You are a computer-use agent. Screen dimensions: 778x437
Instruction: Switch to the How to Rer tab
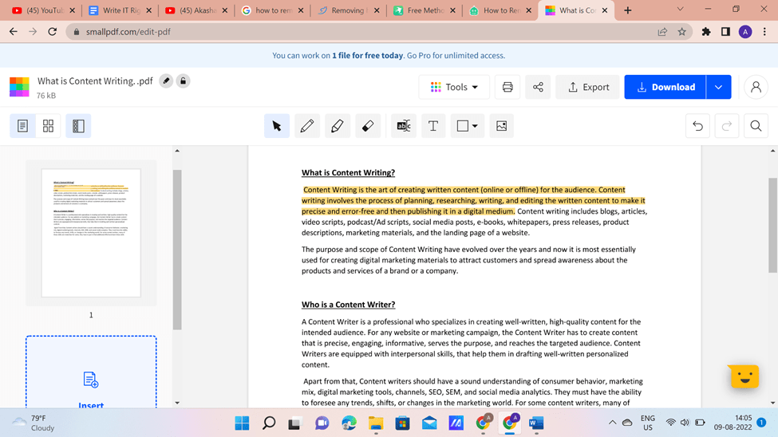[x=500, y=10]
